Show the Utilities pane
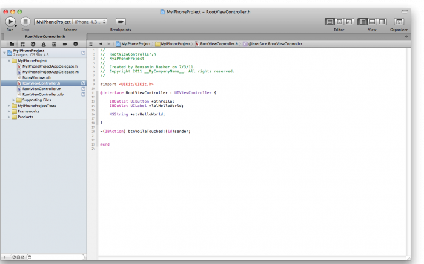The image size is (424, 264). (382, 22)
